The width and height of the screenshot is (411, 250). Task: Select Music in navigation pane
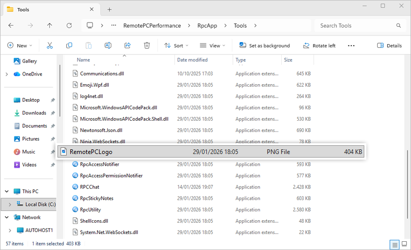click(x=25, y=152)
